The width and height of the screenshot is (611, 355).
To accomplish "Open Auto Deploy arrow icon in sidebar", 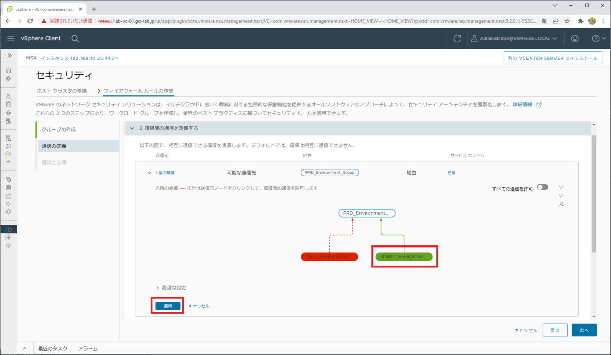I will (8, 146).
